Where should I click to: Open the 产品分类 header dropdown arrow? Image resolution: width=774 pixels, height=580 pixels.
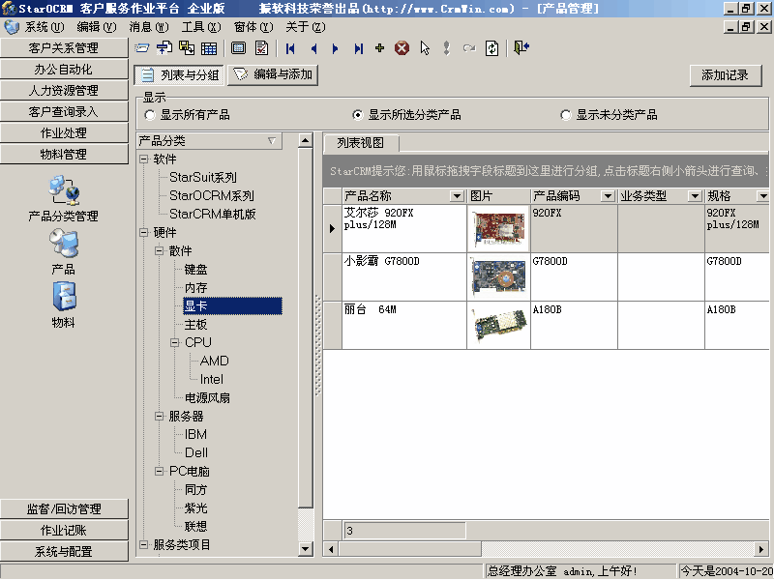click(272, 141)
